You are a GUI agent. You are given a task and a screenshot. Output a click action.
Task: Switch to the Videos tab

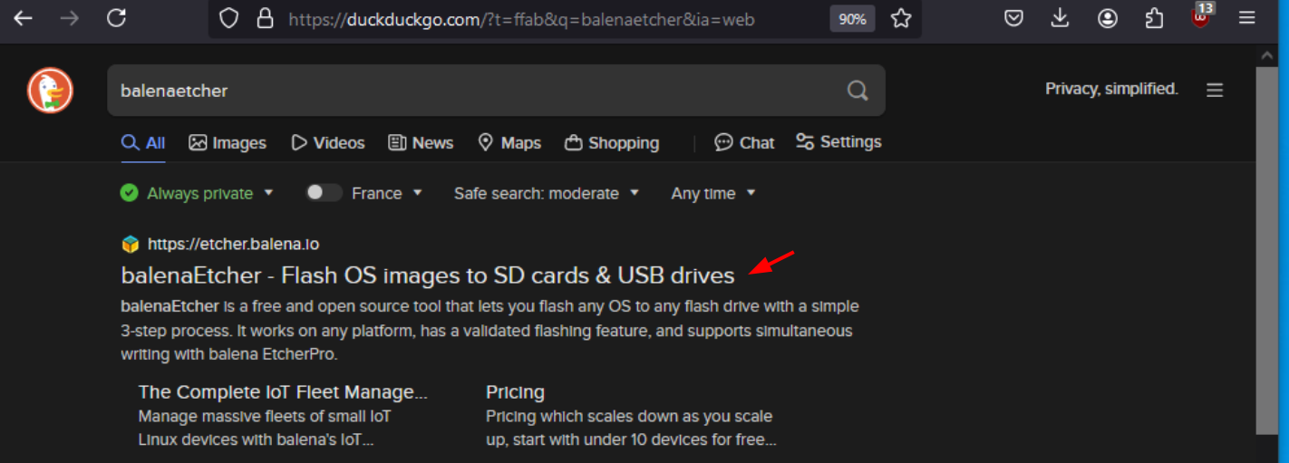(328, 143)
